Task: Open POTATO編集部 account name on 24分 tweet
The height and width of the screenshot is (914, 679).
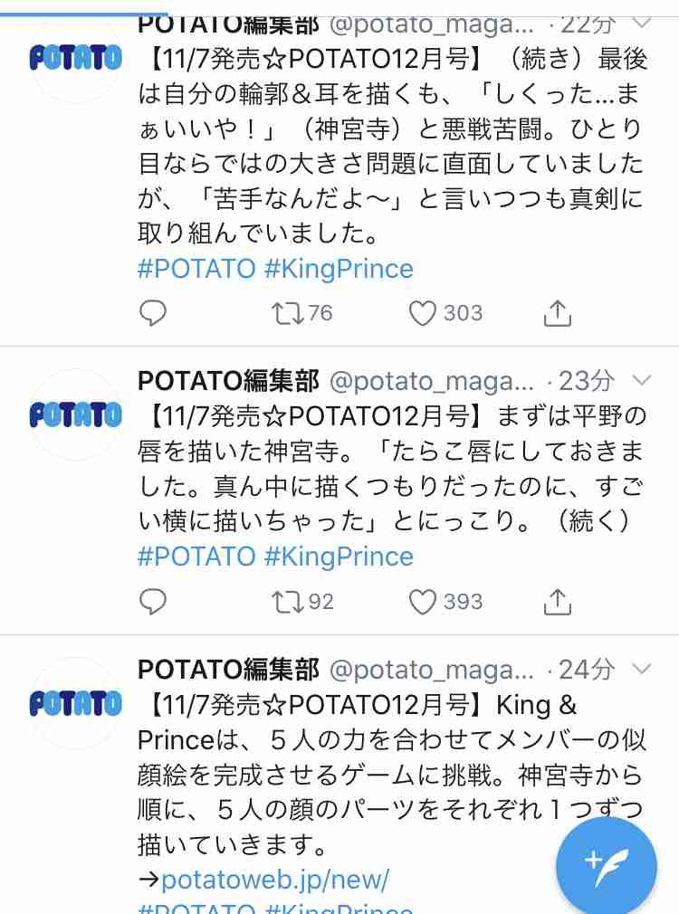Action: click(229, 670)
